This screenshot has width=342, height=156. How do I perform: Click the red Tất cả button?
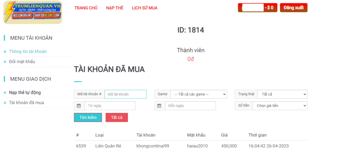pos(117,118)
